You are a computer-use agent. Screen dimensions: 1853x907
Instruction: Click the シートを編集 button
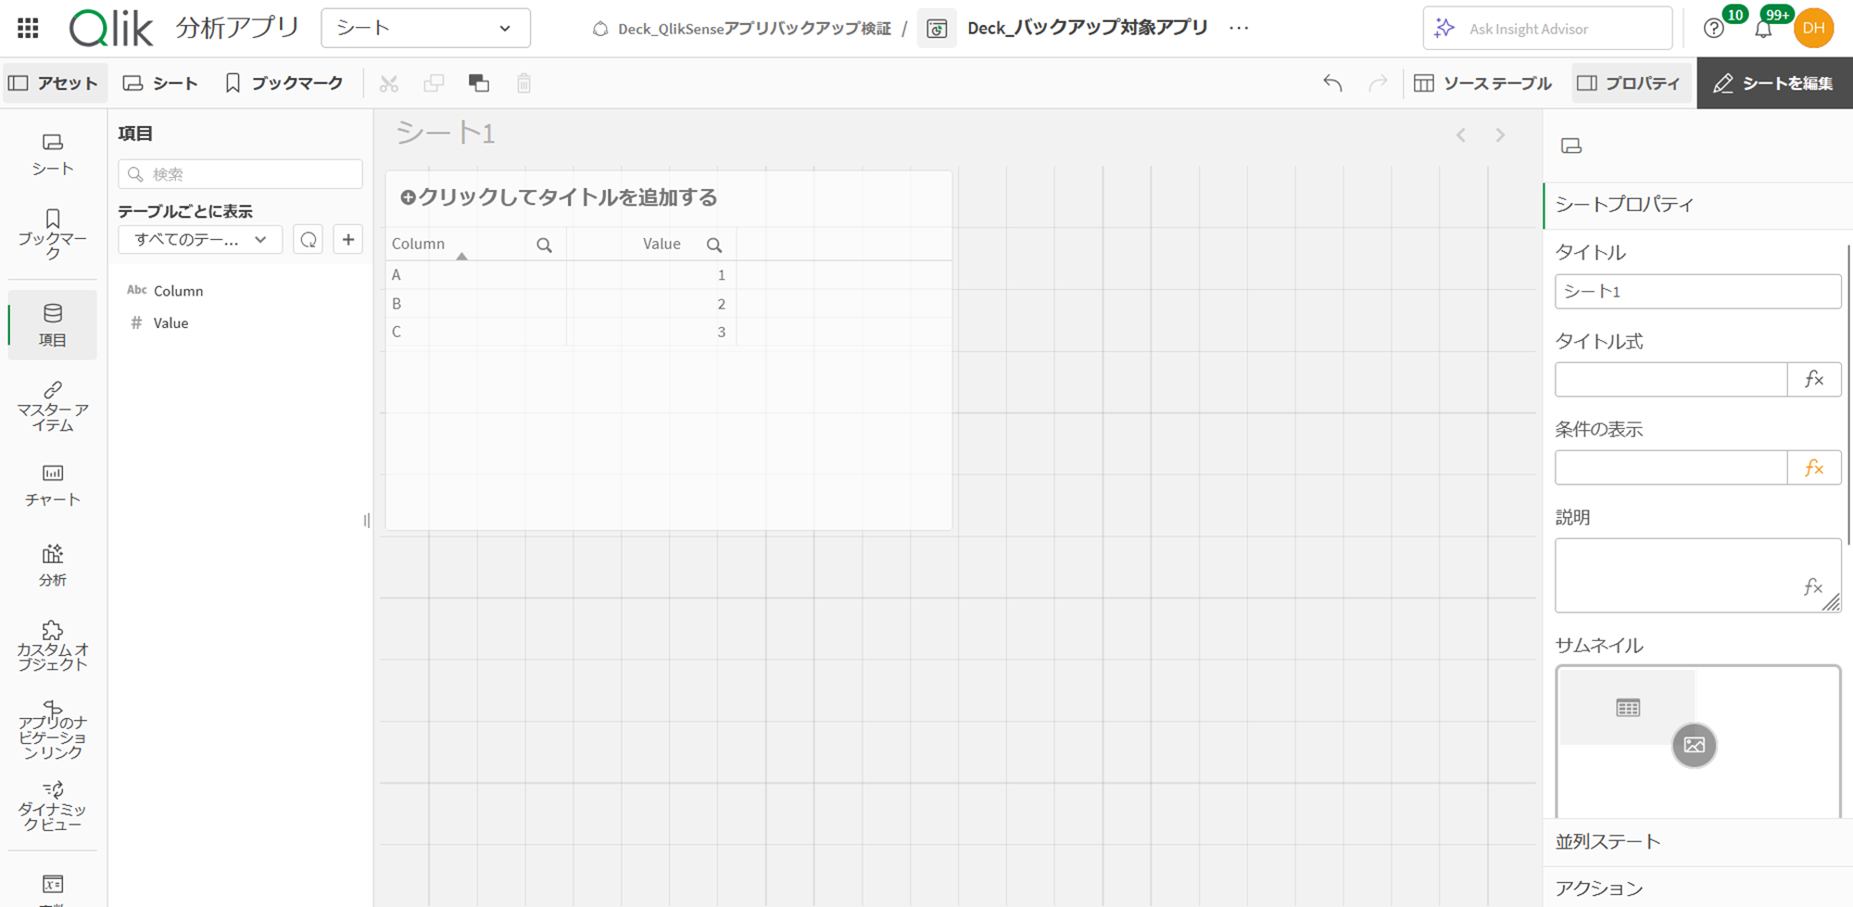coord(1772,82)
